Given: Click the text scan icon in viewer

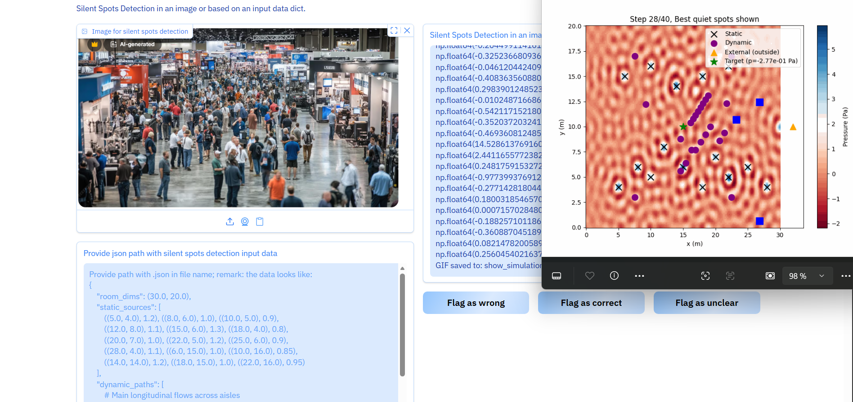Looking at the screenshot, I should click(x=730, y=276).
